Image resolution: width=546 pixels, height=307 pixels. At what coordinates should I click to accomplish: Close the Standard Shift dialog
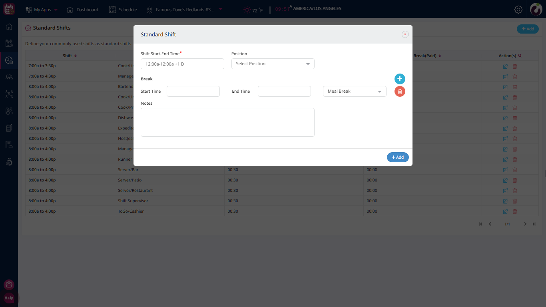pos(405,34)
